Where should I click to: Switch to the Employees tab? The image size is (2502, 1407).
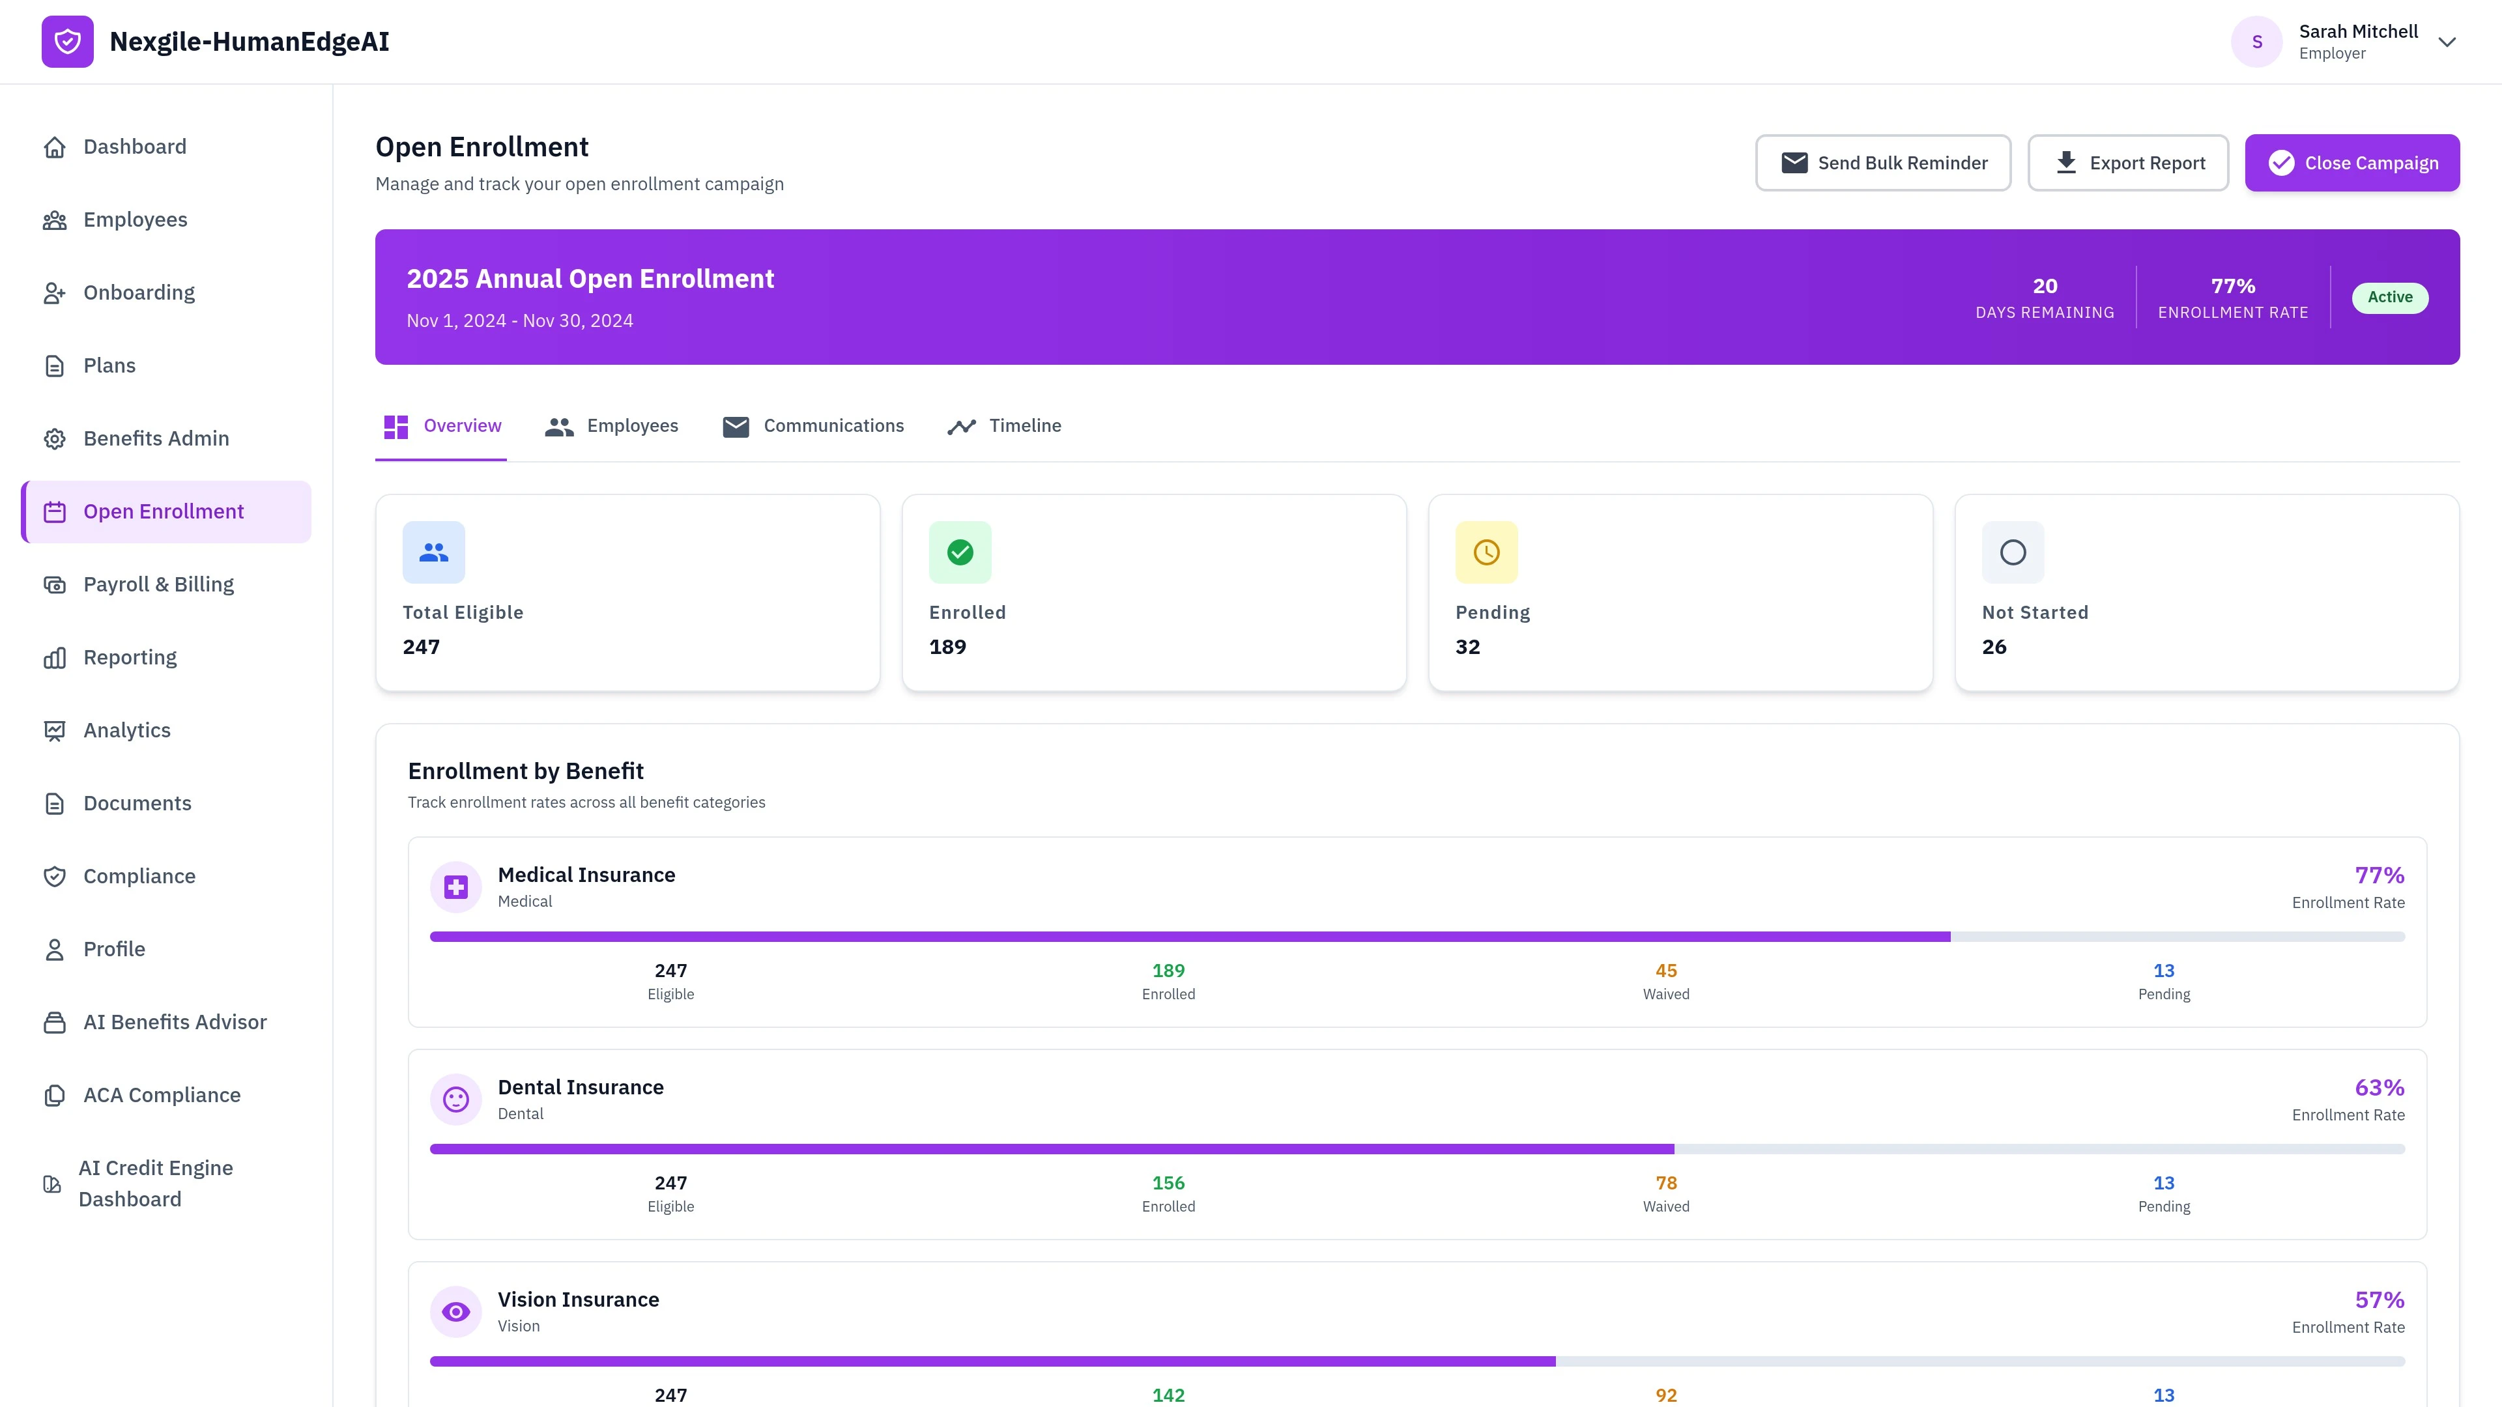tap(612, 425)
